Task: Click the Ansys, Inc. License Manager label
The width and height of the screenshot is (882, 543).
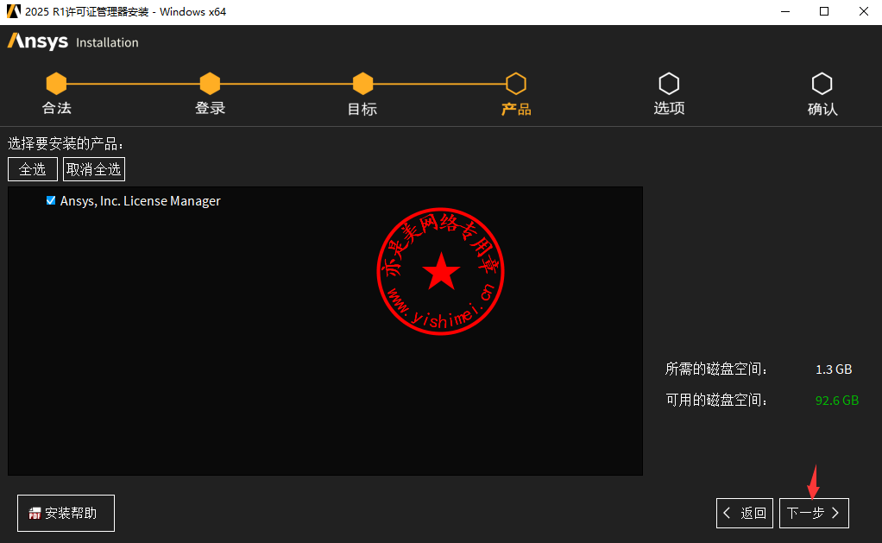Action: point(140,201)
